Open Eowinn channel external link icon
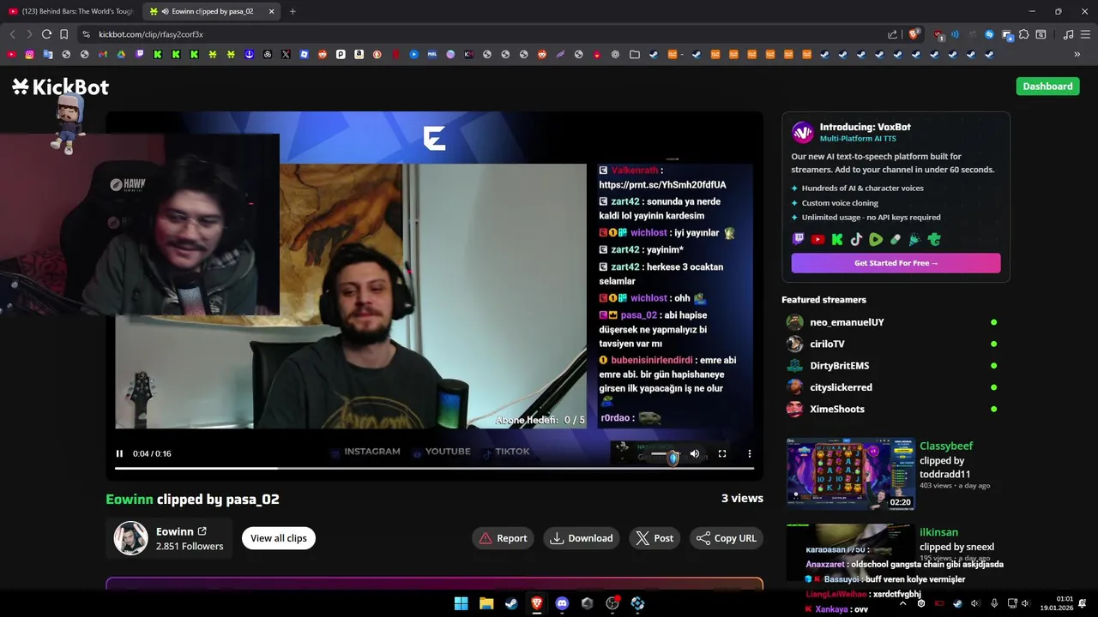The image size is (1098, 617). (202, 531)
